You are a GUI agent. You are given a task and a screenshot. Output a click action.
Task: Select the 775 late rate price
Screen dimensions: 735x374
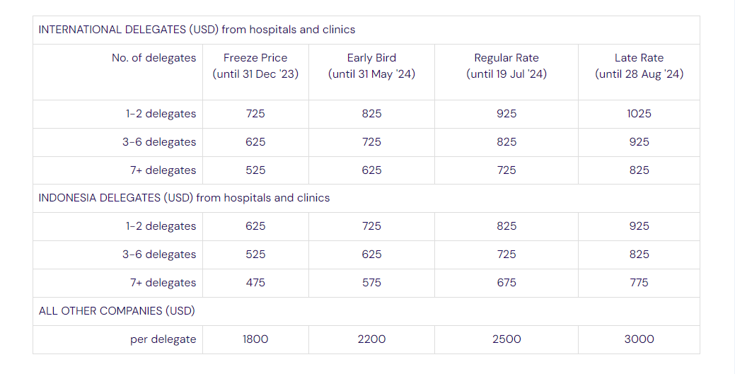(x=639, y=283)
